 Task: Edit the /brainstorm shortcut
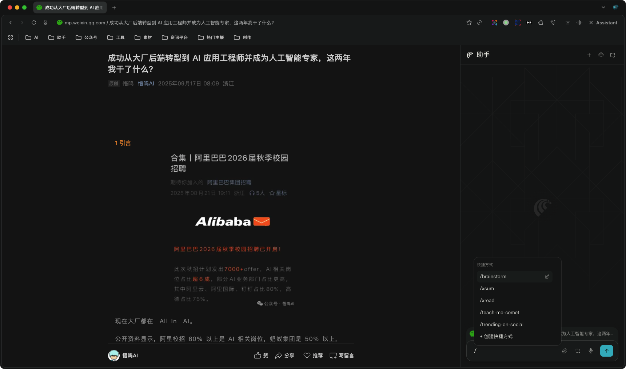point(547,277)
